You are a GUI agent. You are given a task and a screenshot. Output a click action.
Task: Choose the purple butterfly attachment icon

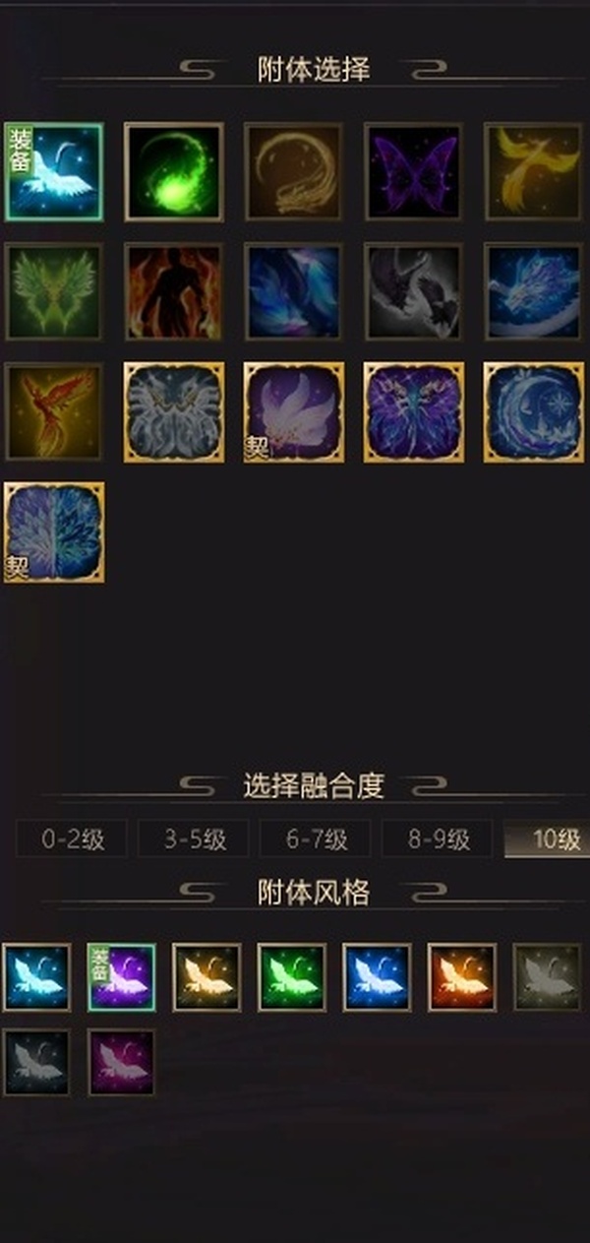(413, 171)
